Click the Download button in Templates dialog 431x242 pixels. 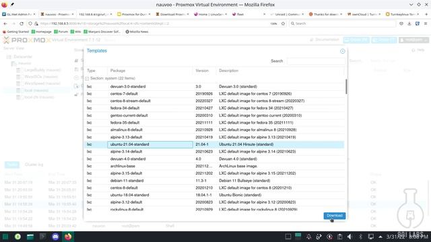[334, 216]
